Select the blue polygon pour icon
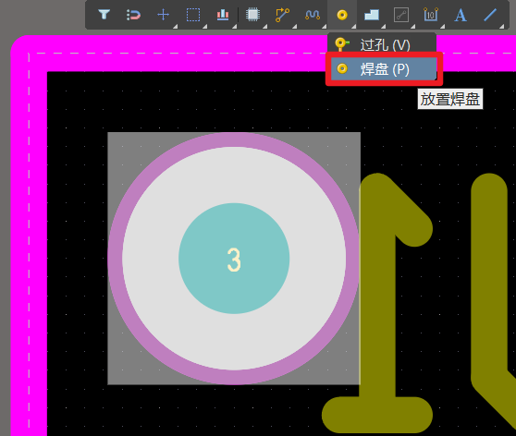Screen dimensions: 516x436 pos(372,15)
